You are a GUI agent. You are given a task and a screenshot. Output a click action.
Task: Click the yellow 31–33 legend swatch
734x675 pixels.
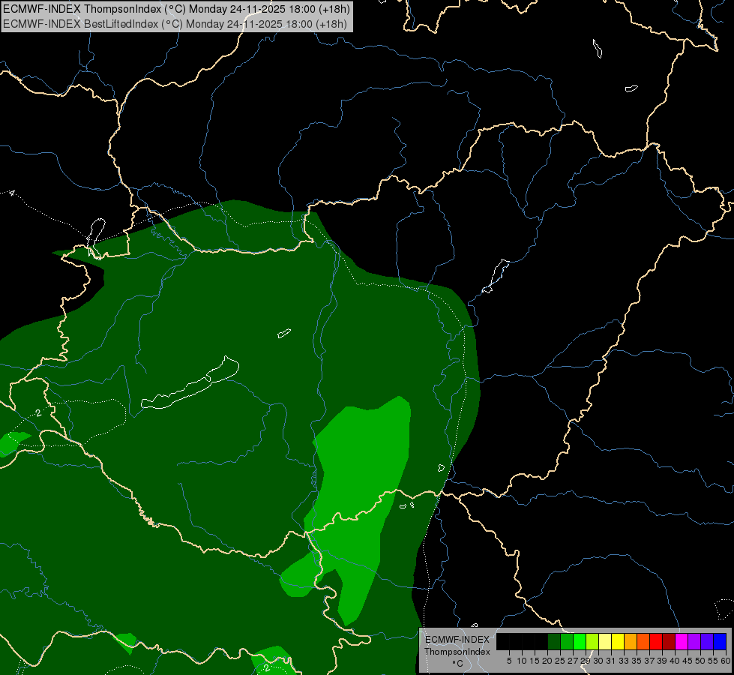[618, 641]
